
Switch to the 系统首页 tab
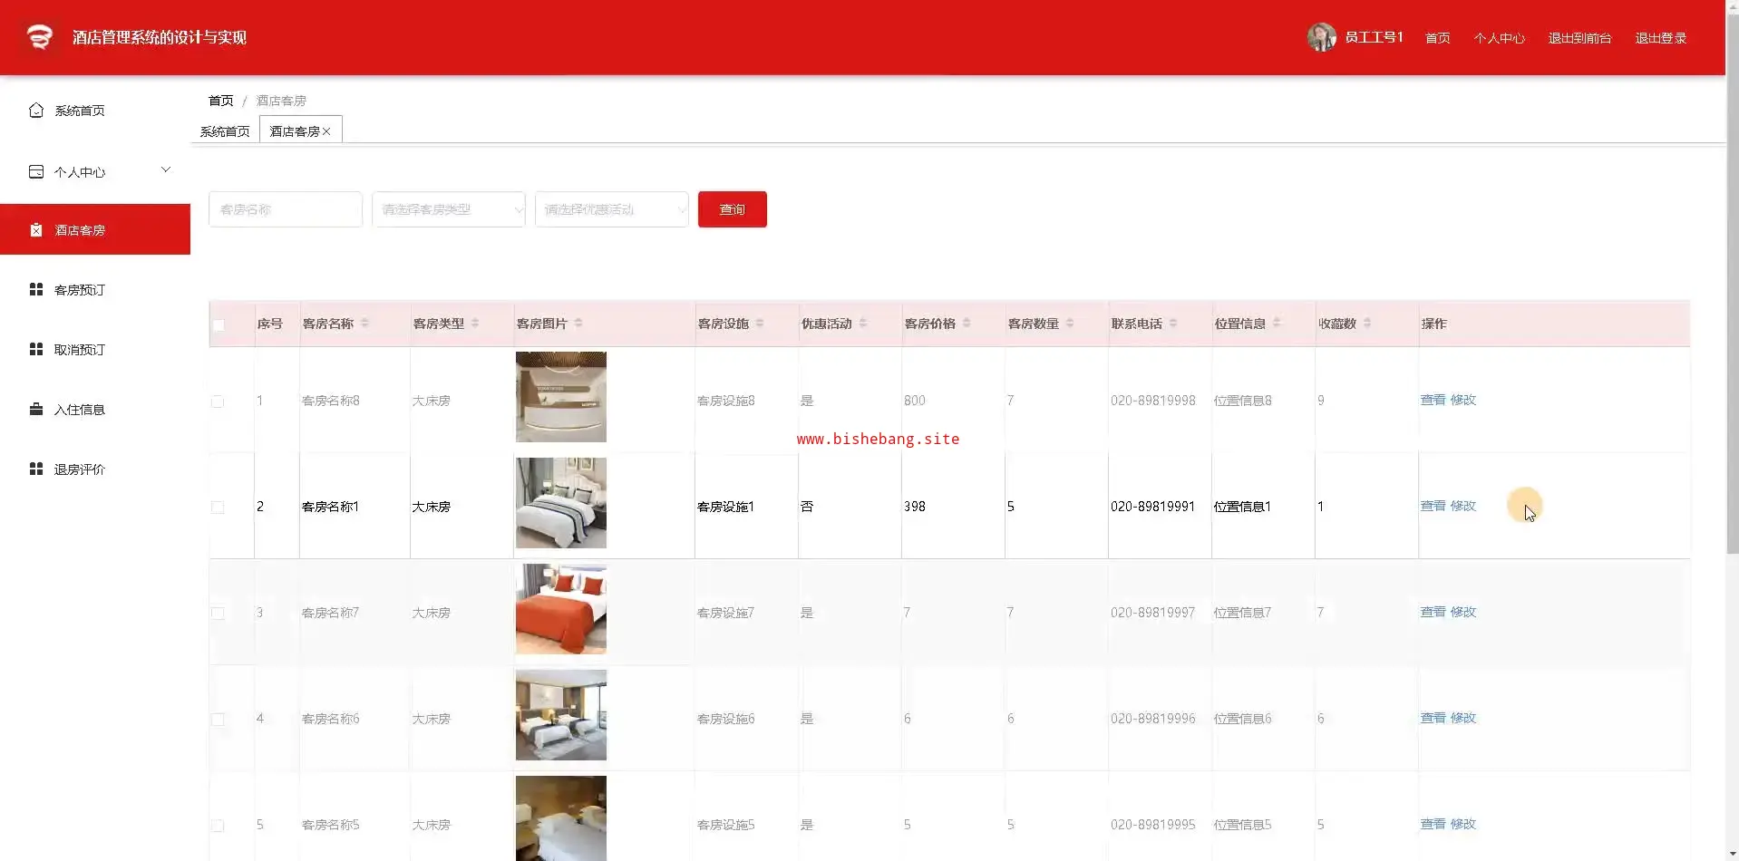pyautogui.click(x=225, y=132)
